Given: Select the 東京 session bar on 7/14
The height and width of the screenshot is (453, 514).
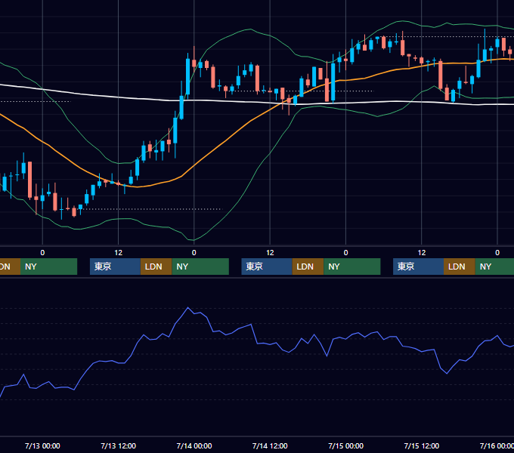Looking at the screenshot, I should (267, 267).
